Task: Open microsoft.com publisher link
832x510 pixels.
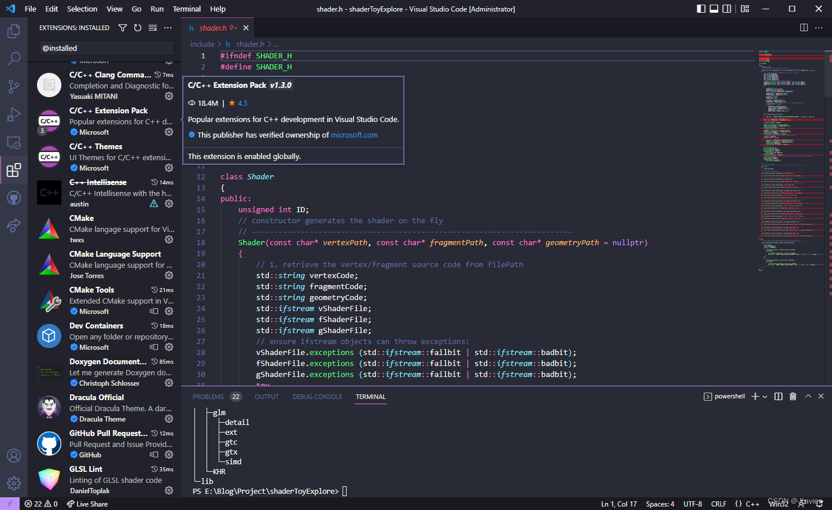Action: 354,135
